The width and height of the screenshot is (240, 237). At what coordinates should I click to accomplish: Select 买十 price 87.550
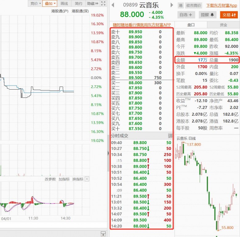[135, 129]
